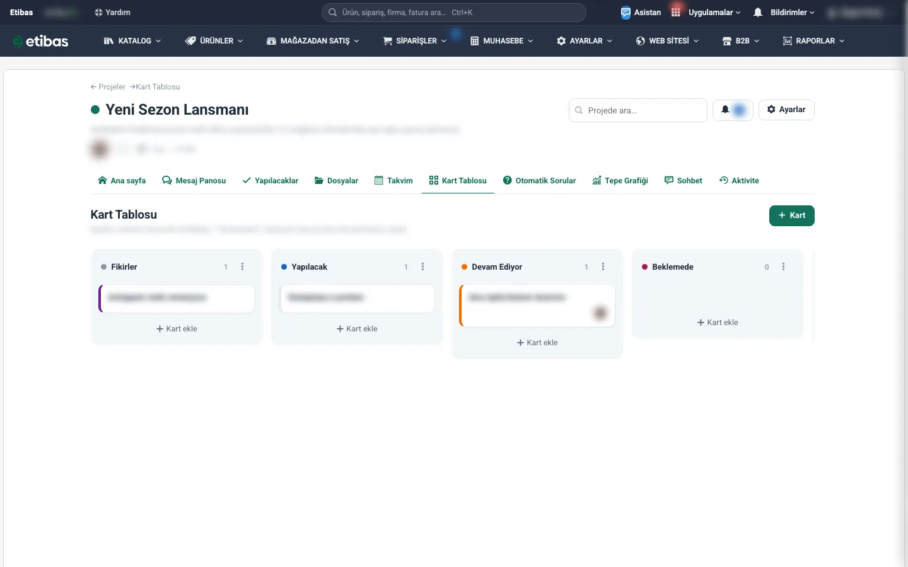Add a card in the Fikirler column
908x567 pixels.
click(x=177, y=329)
